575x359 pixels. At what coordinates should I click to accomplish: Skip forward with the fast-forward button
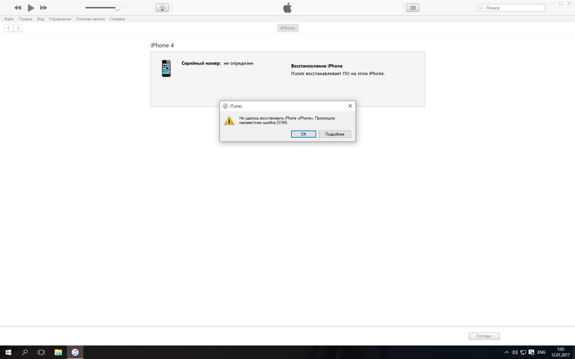click(44, 8)
